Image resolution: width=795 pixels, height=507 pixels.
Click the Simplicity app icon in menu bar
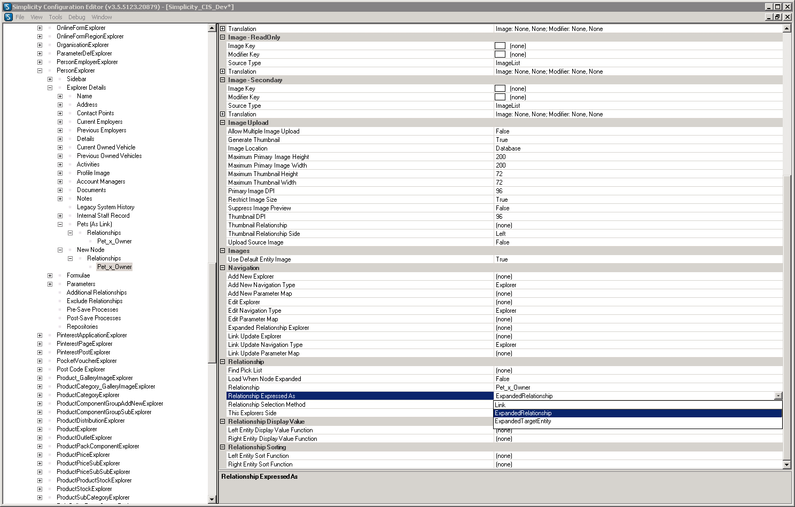point(8,17)
